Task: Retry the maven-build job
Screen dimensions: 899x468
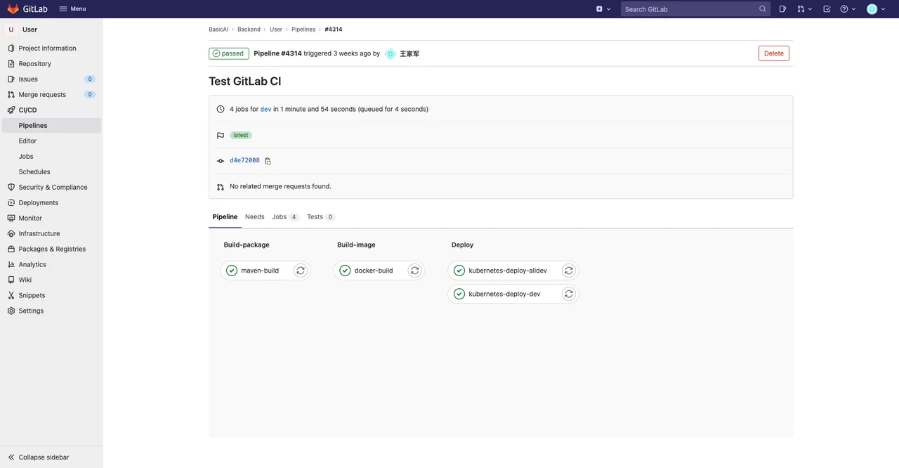Action: coord(300,270)
